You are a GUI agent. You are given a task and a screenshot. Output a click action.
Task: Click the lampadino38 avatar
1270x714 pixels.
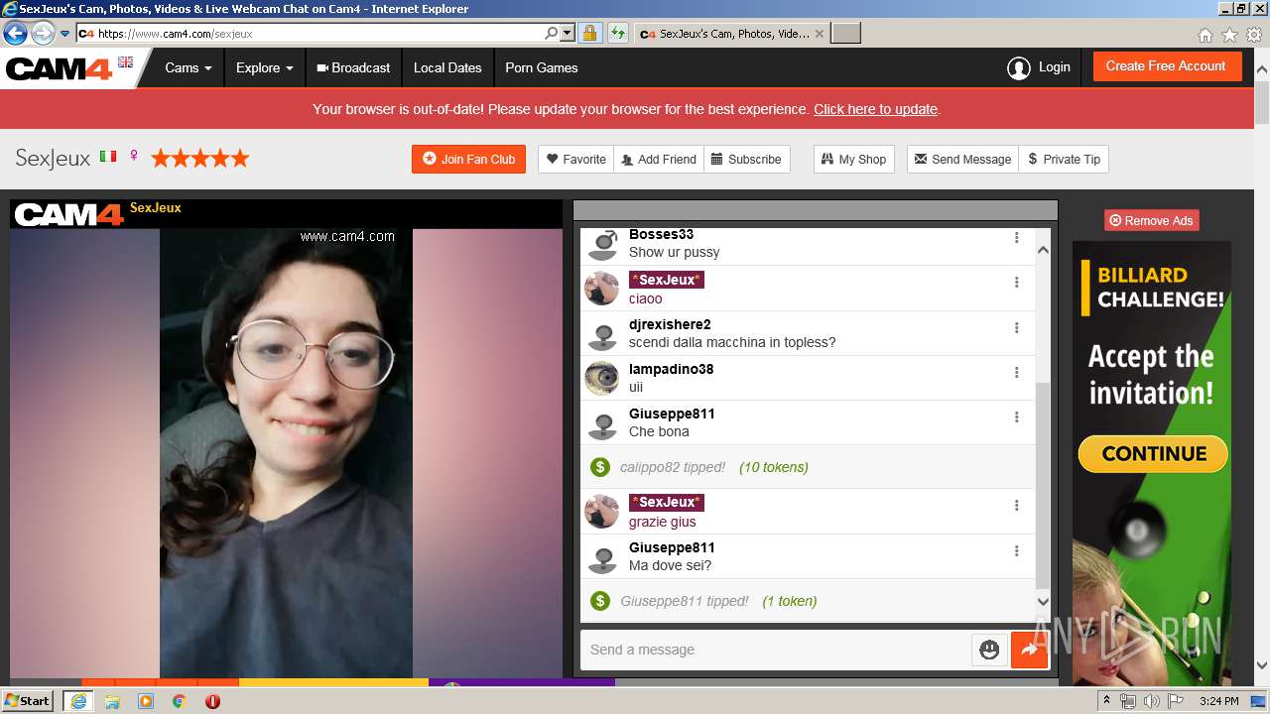pos(602,378)
